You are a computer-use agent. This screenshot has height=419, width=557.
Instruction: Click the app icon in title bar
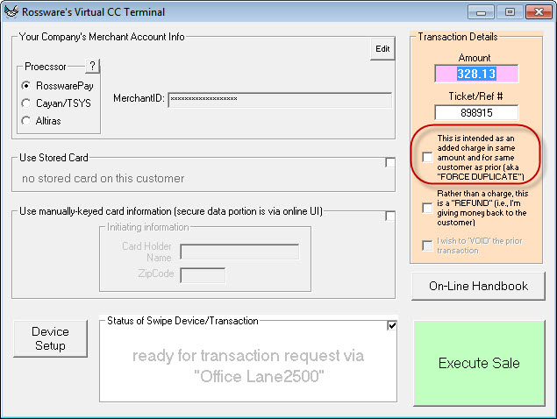tap(12, 12)
